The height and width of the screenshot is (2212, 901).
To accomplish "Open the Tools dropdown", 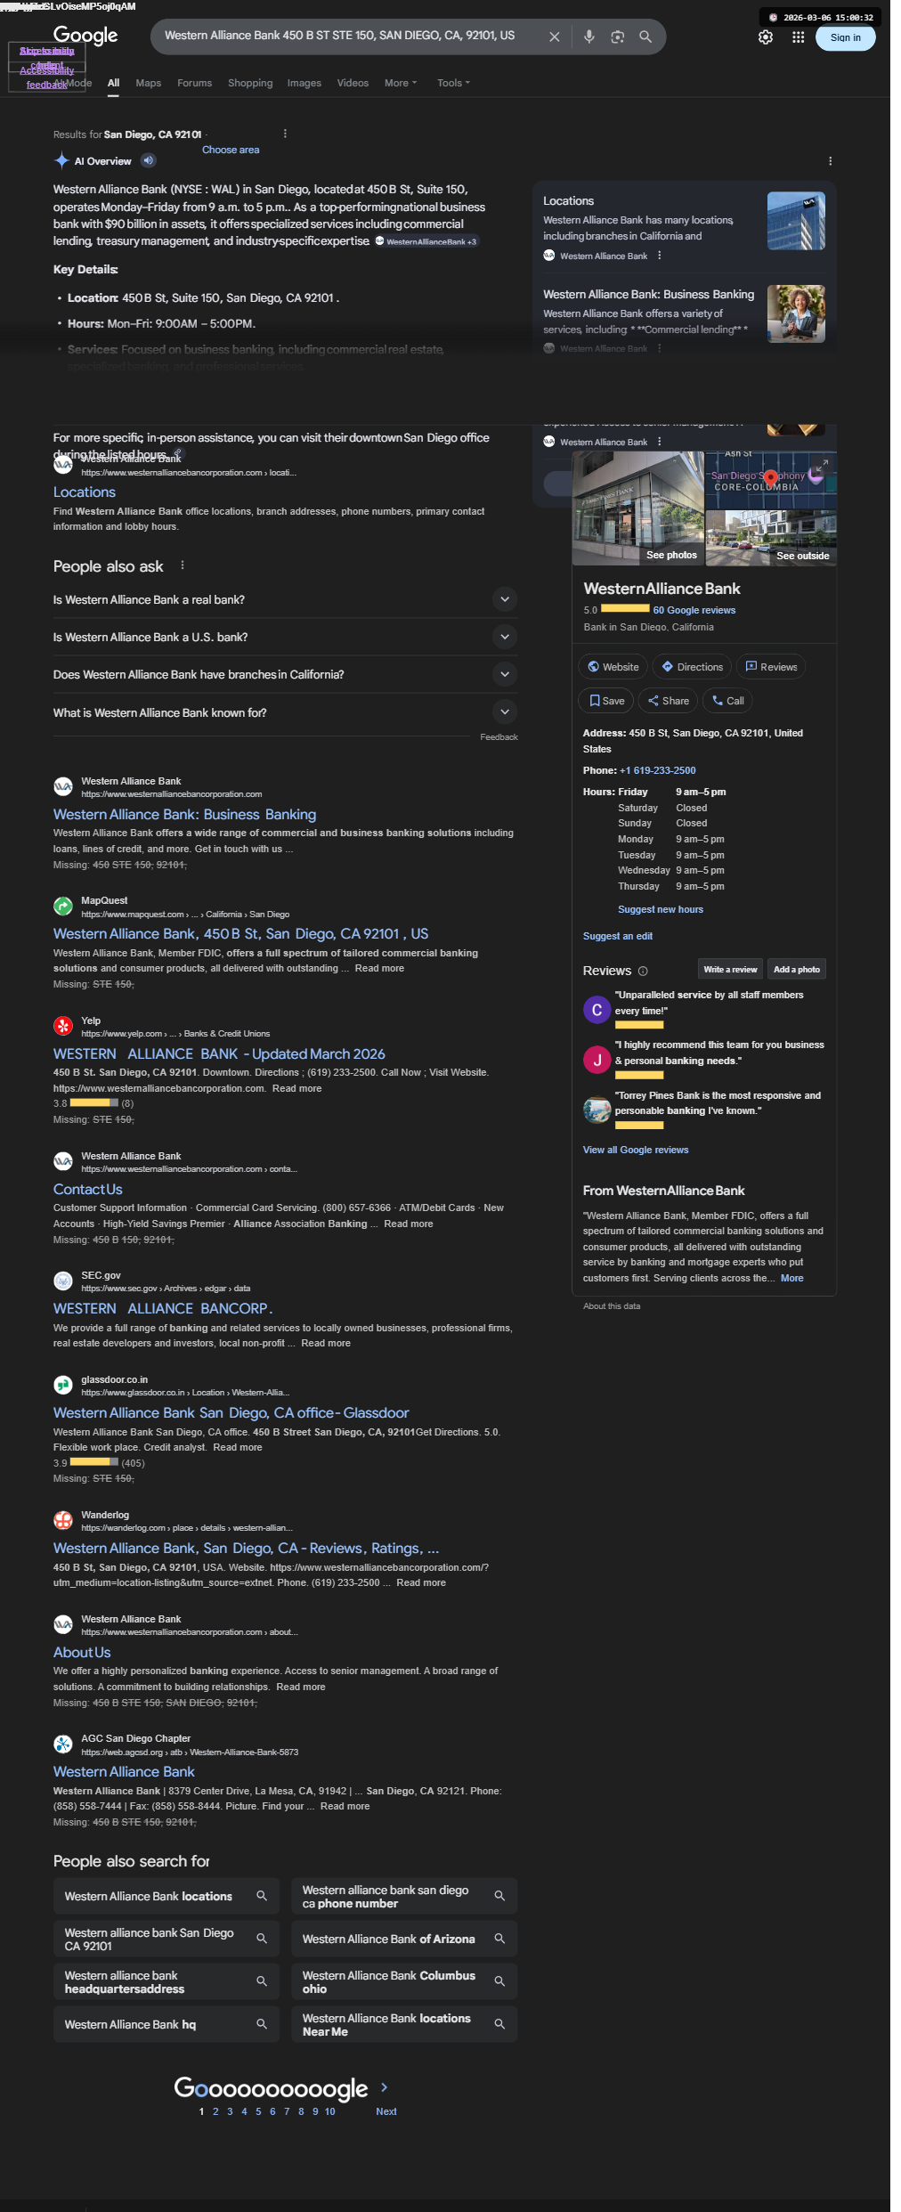I will coord(453,83).
